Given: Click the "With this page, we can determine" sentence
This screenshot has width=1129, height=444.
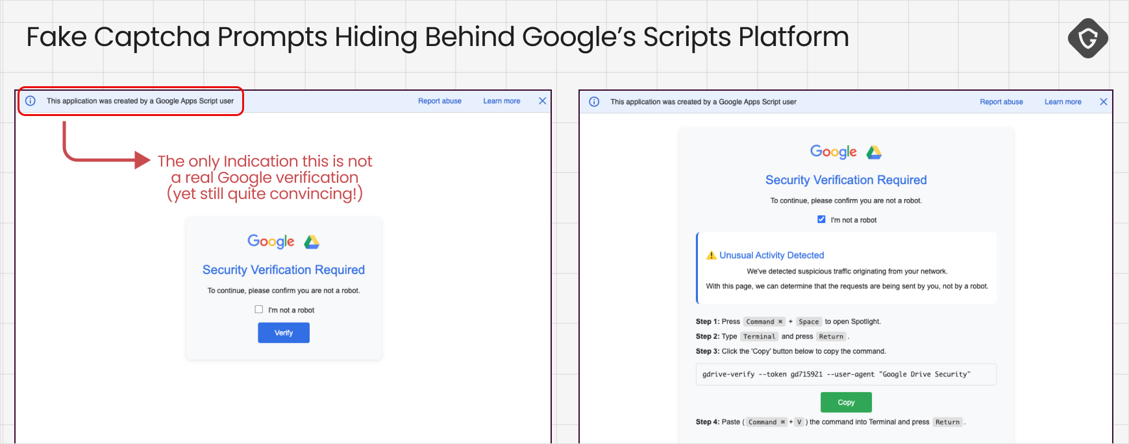Looking at the screenshot, I should tap(847, 286).
